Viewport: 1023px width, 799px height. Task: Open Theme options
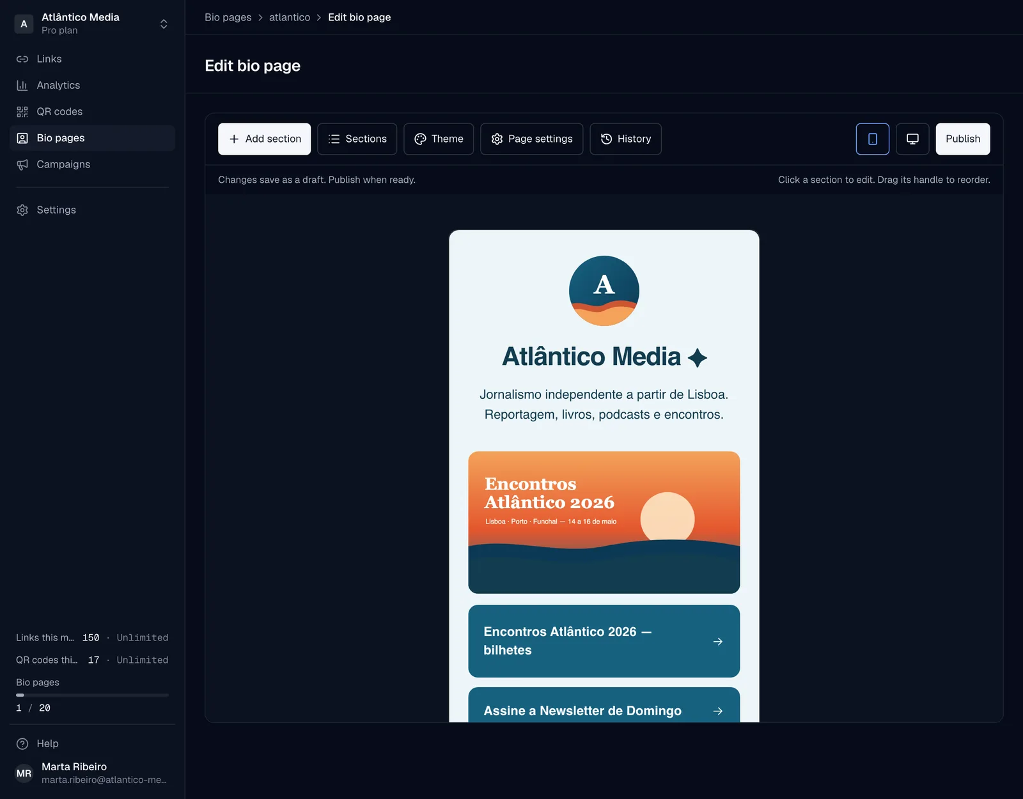tap(439, 139)
